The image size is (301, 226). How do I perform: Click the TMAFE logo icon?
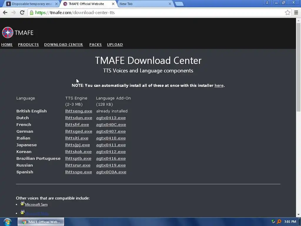8,32
